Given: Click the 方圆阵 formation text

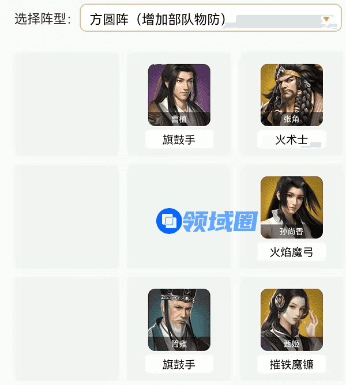Looking at the screenshot, I should coord(109,20).
